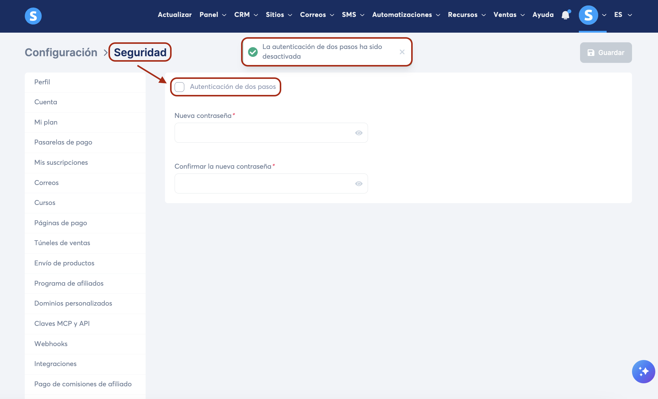Open Cursos settings
This screenshot has height=399, width=658.
click(85, 203)
